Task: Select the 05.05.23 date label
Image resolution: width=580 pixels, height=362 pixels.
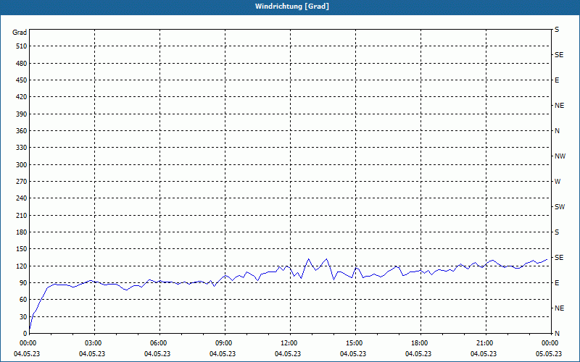Action: tap(549, 354)
